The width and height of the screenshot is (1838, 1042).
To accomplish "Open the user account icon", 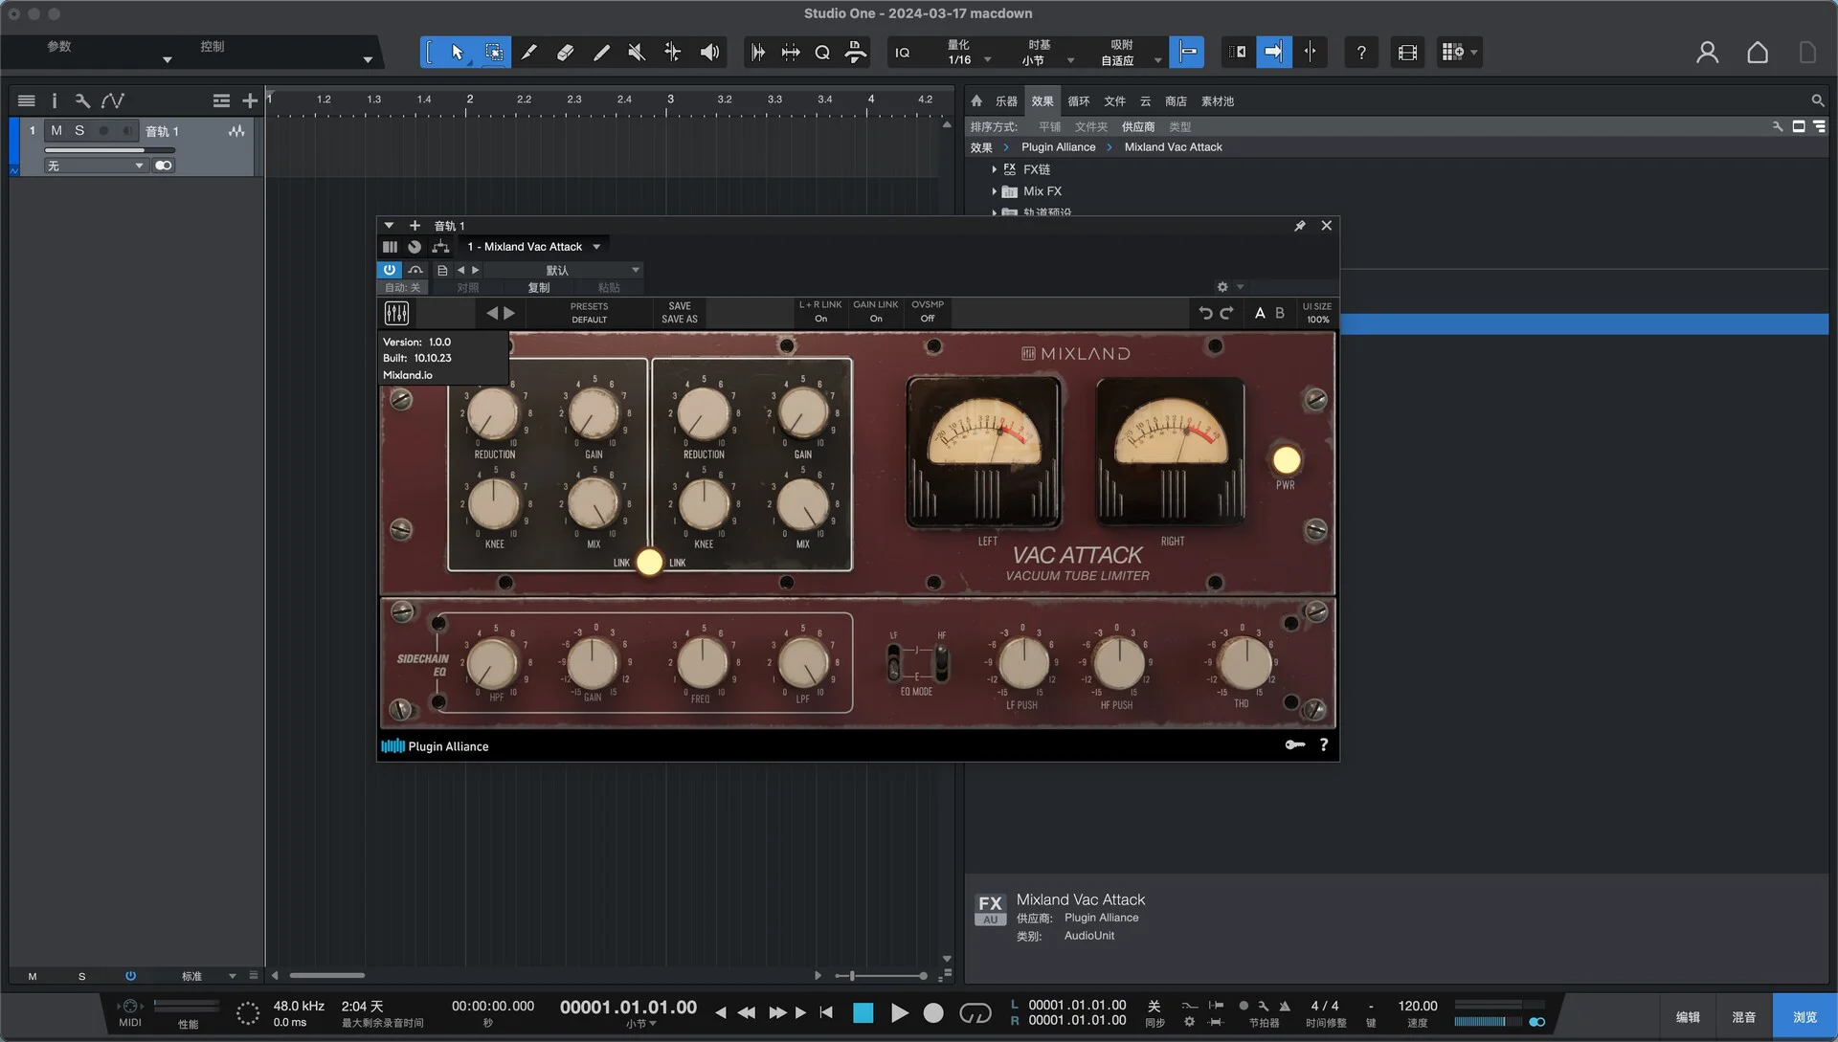I will (x=1707, y=52).
